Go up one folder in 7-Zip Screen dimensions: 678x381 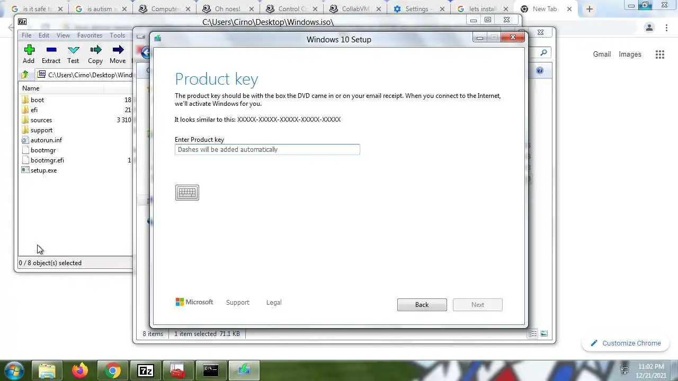[25, 75]
